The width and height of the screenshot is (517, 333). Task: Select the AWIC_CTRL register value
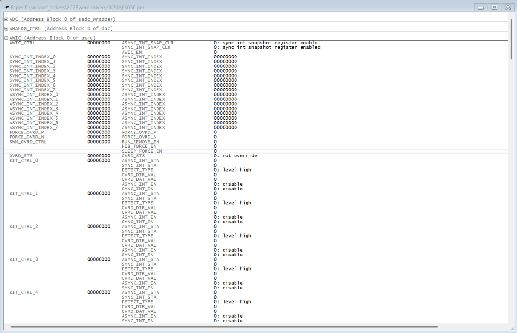point(99,43)
